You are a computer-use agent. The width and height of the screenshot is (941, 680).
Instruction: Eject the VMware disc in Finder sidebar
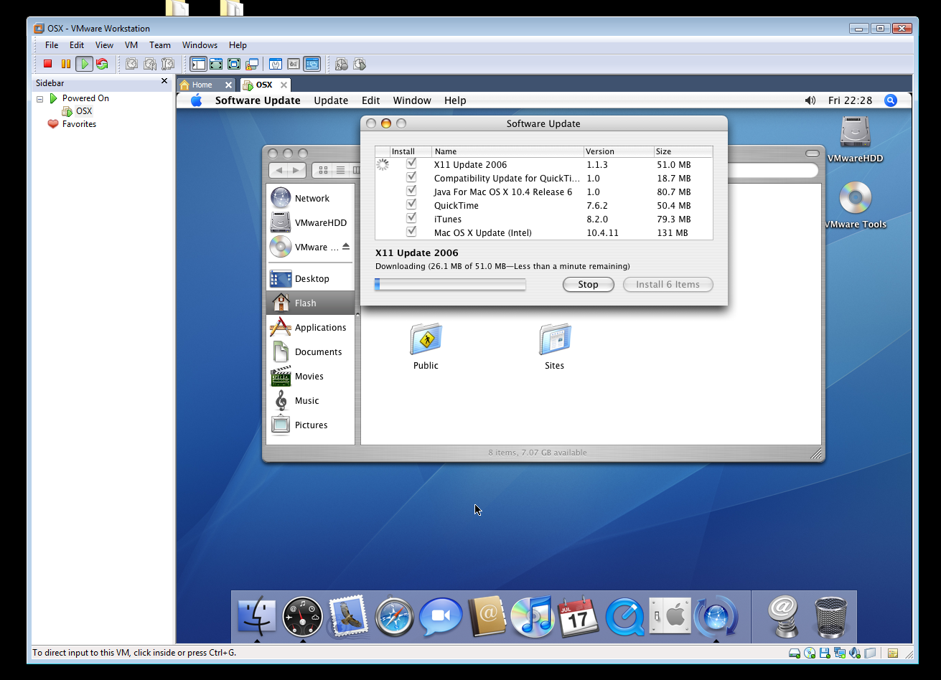coord(346,247)
